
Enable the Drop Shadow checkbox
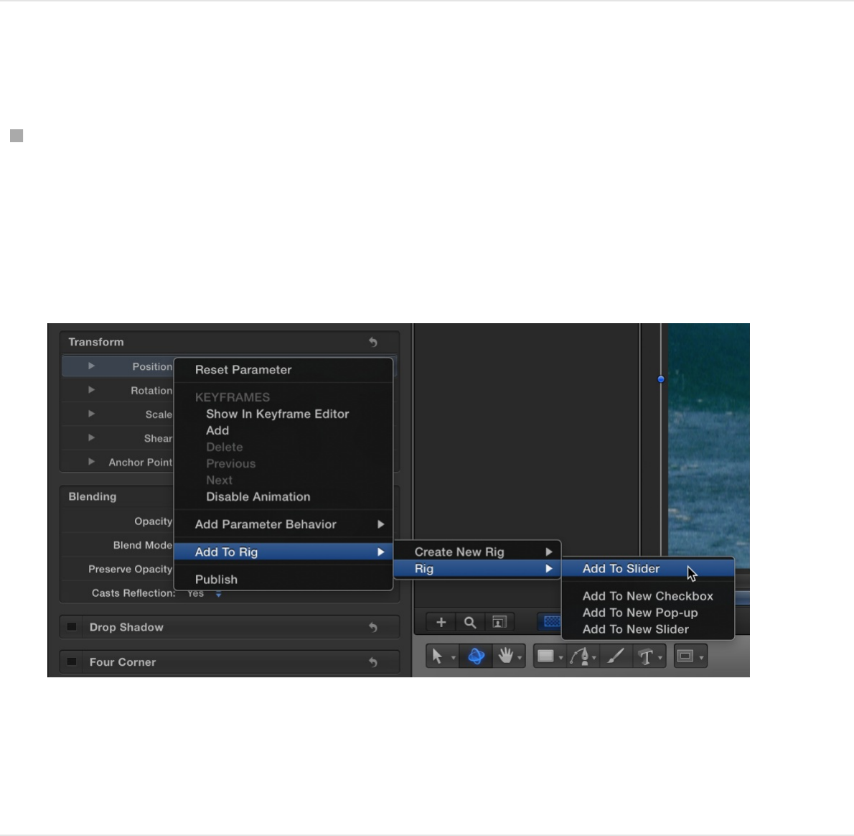pyautogui.click(x=71, y=627)
